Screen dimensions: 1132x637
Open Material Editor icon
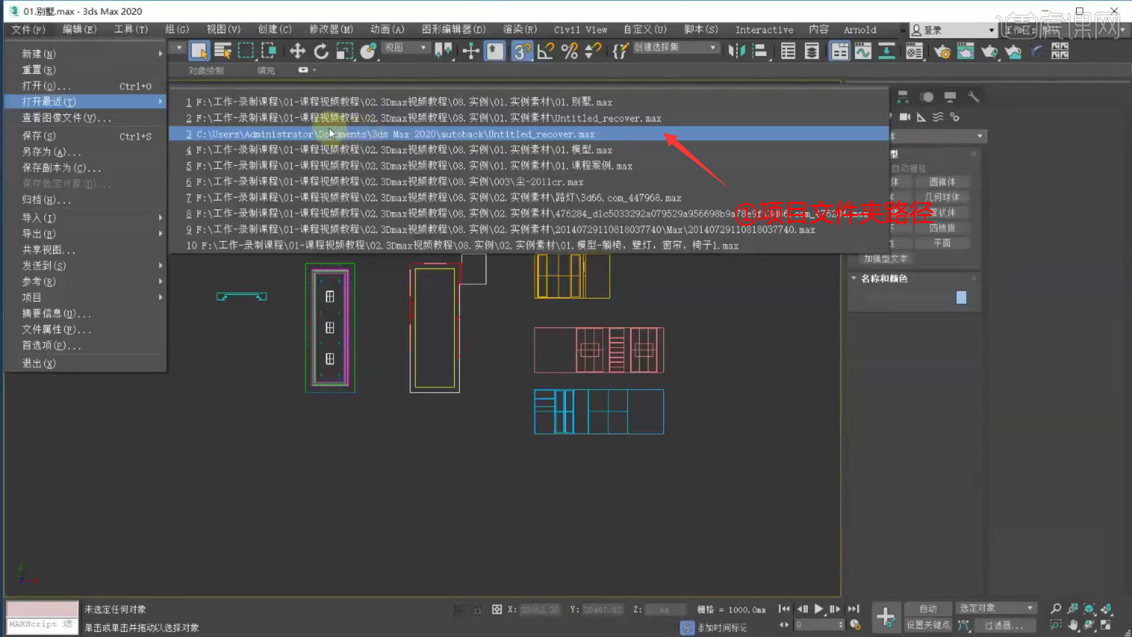coord(914,51)
